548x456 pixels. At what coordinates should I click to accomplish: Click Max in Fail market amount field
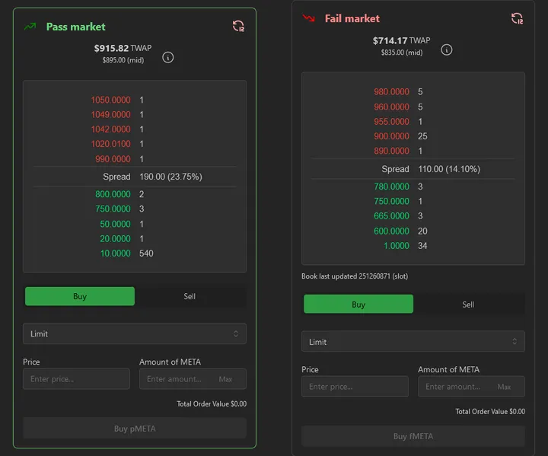[x=504, y=387]
